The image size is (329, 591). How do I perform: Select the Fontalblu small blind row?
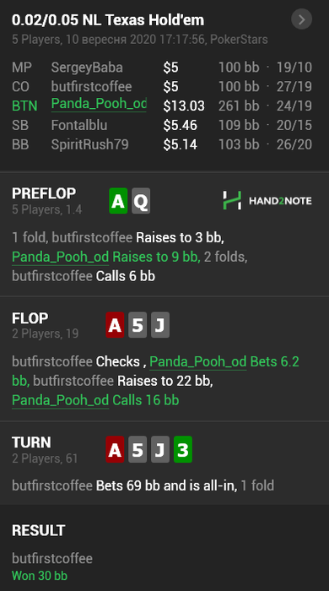pos(162,125)
